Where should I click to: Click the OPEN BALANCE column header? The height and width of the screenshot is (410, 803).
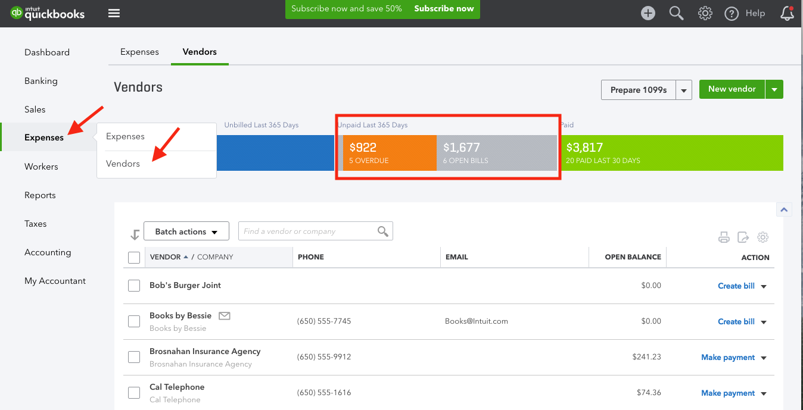click(633, 257)
